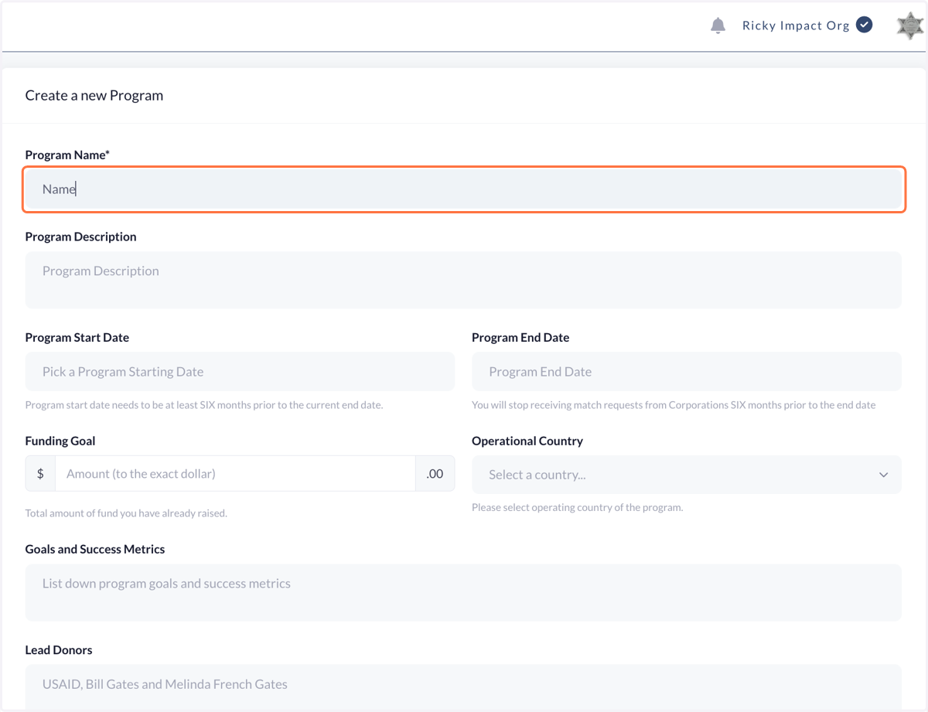Viewport: 928px width, 712px height.
Task: Click the 'Program Name*' label
Action: [x=67, y=155]
